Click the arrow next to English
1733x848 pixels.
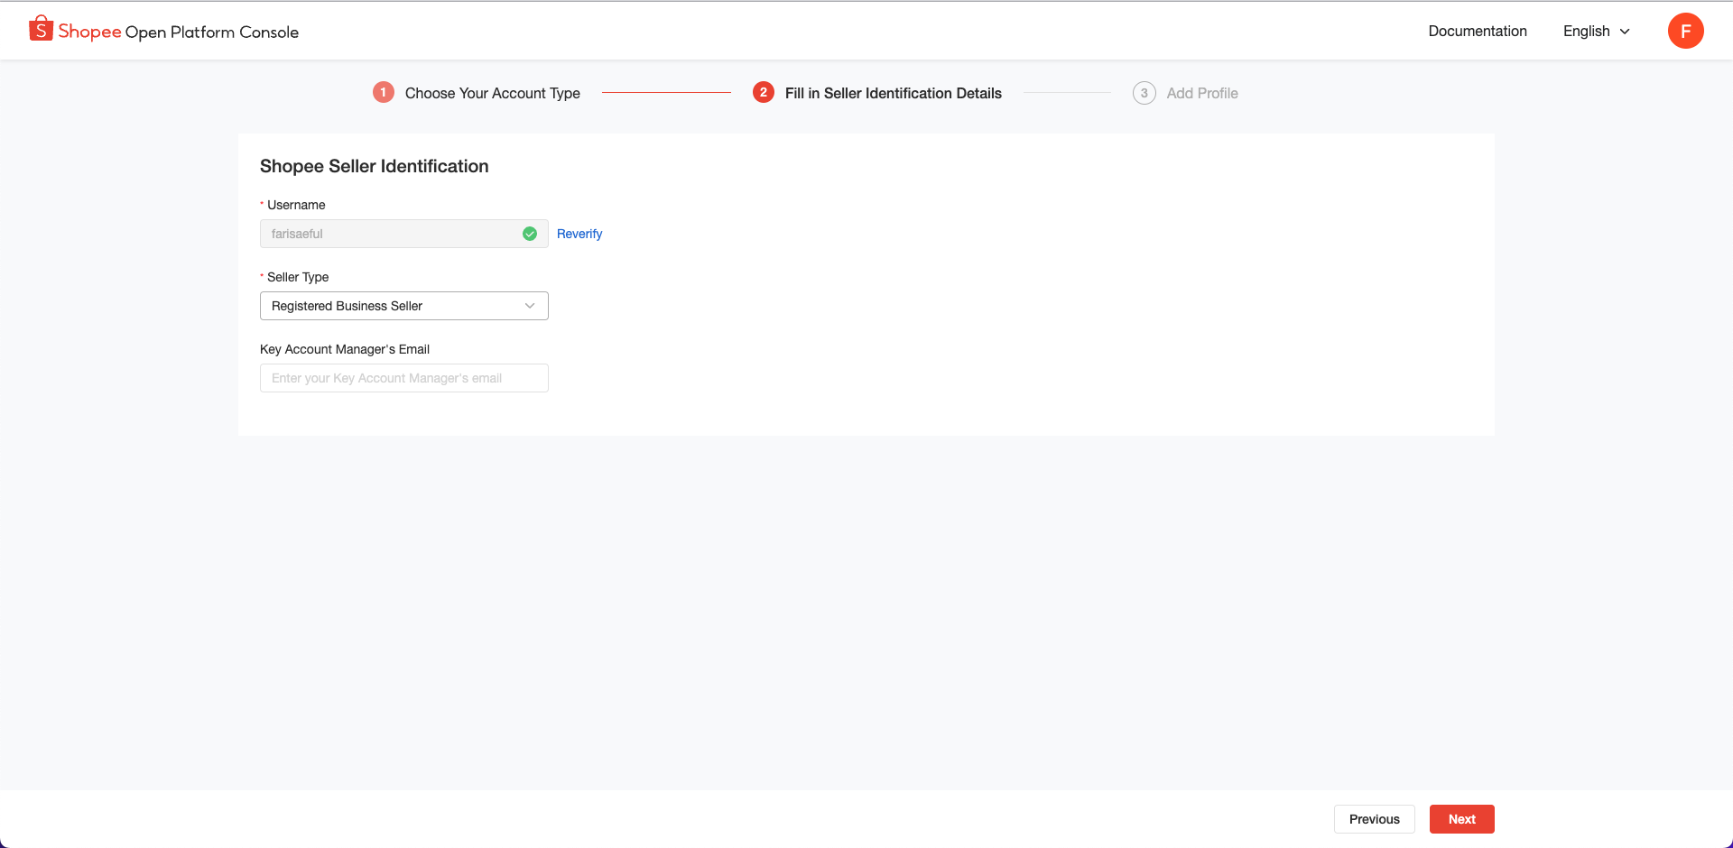pos(1625,32)
